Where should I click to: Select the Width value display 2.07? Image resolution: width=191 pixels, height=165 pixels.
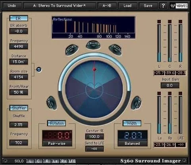pos(133,135)
